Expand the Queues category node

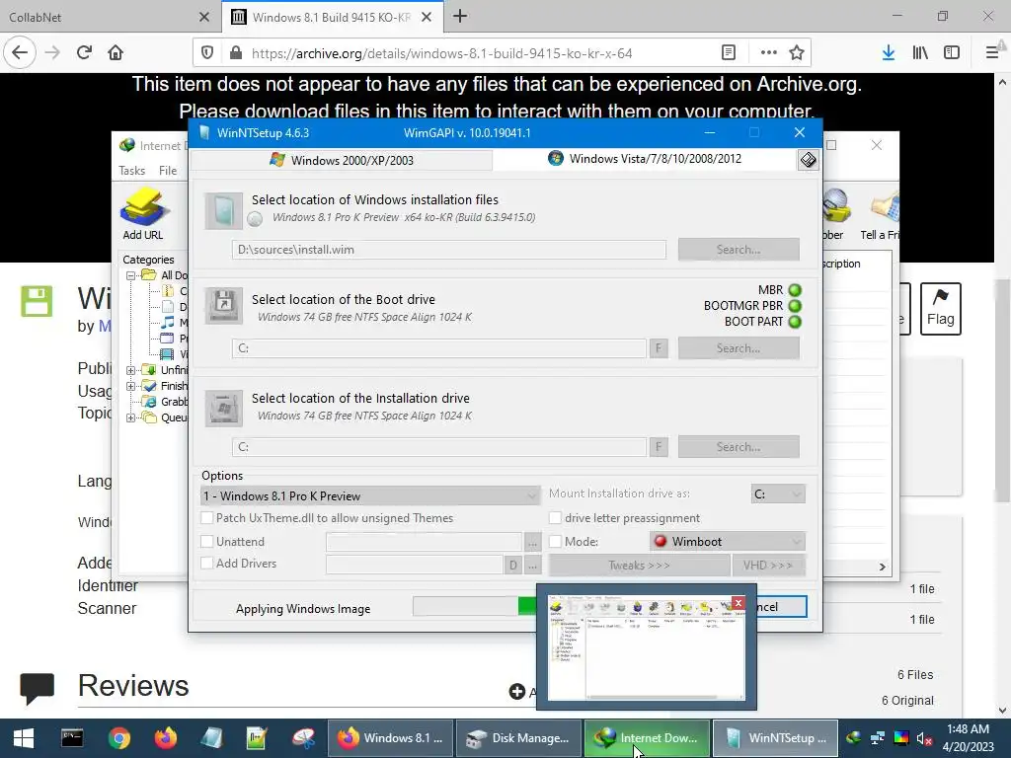[x=131, y=417]
